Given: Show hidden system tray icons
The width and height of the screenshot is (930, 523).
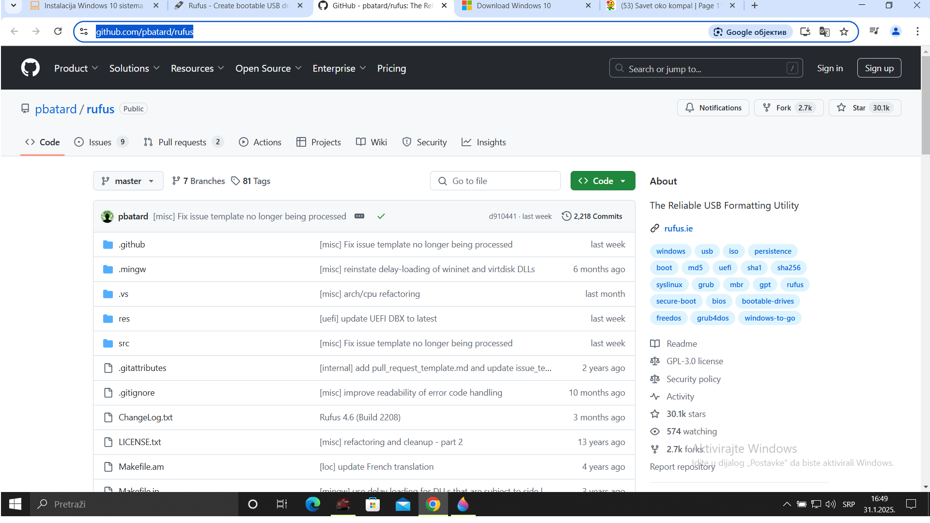Looking at the screenshot, I should pyautogui.click(x=787, y=504).
